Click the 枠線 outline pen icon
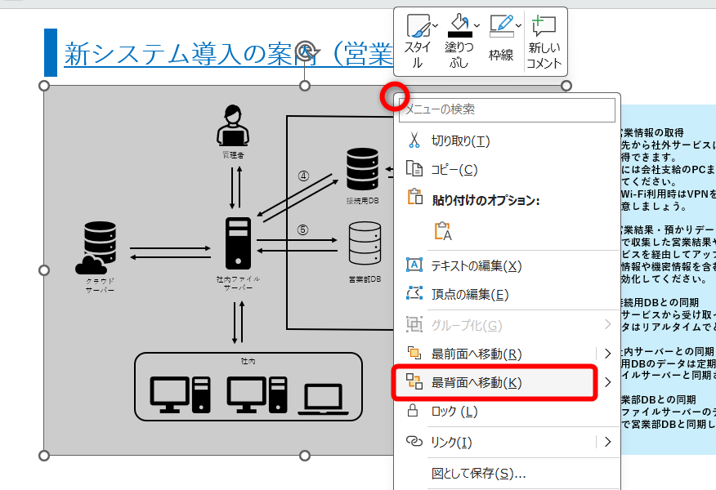 (x=501, y=24)
